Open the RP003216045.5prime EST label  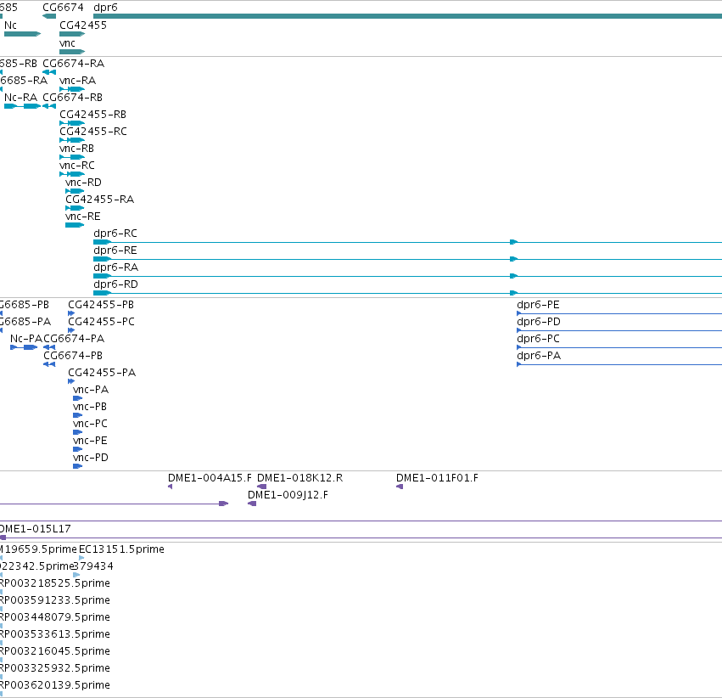[x=55, y=651]
